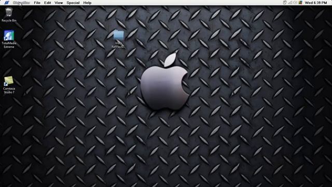332x187 pixels.
Task: Open the File menu
Action: click(x=37, y=3)
